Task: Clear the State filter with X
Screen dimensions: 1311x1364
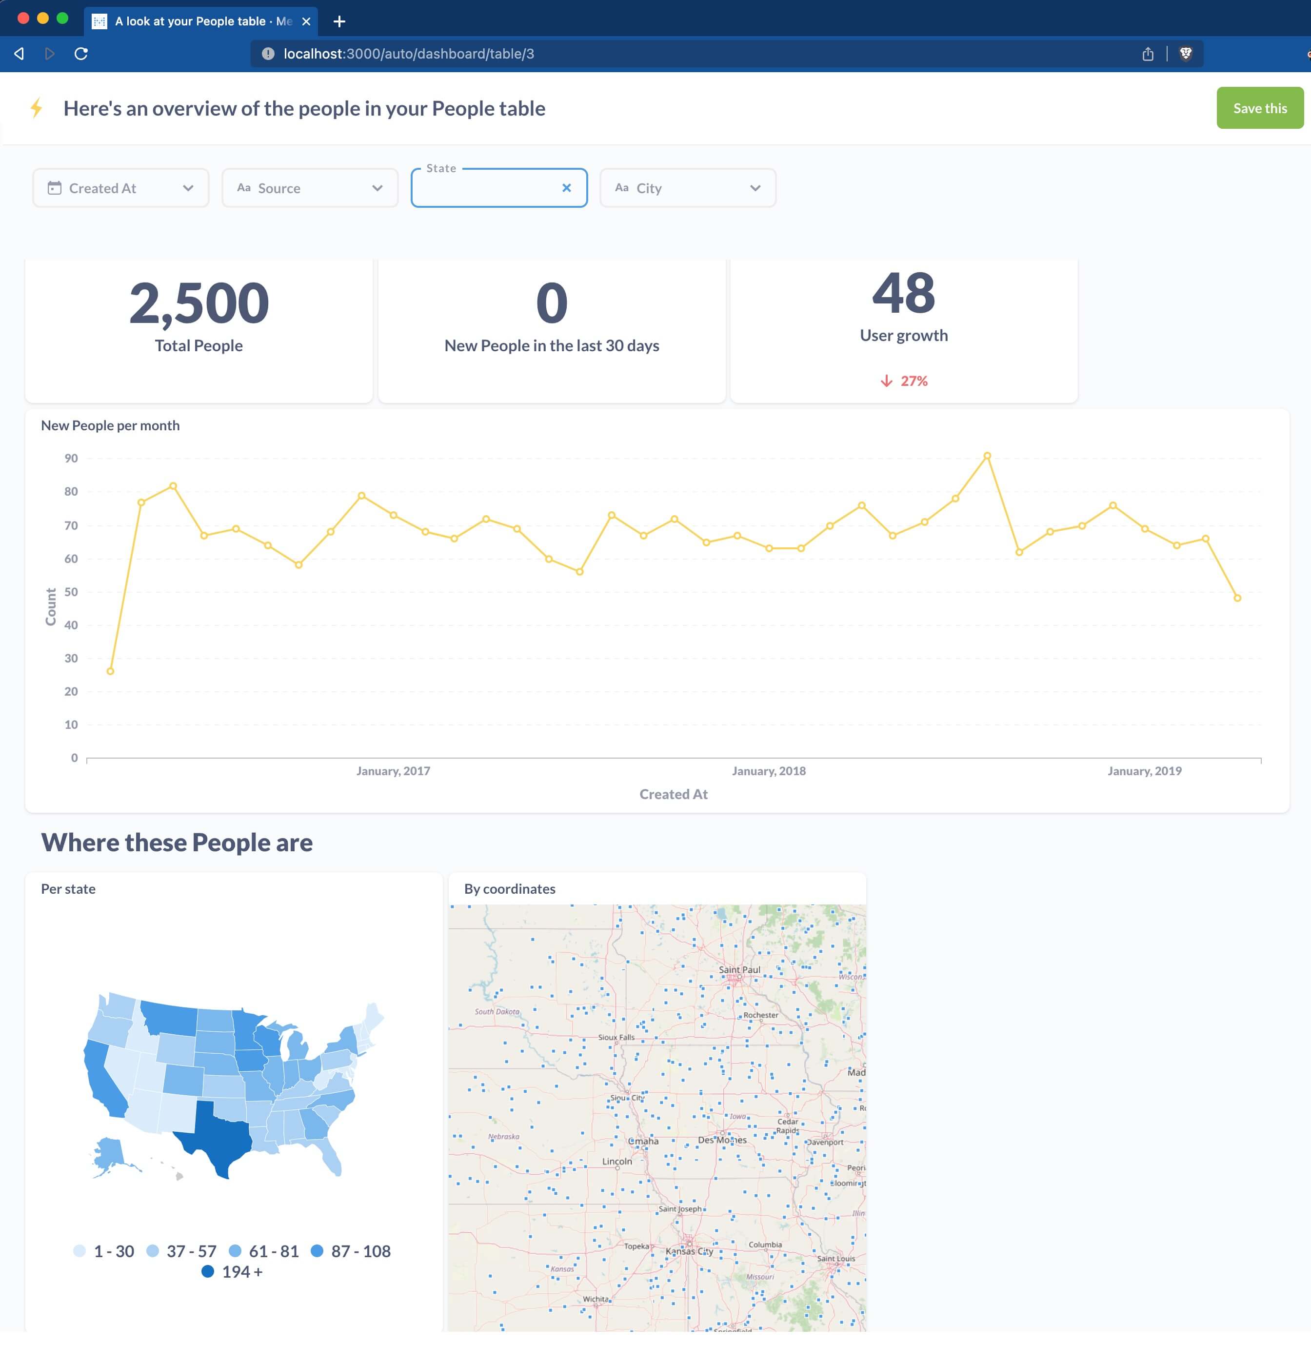Action: [x=566, y=188]
